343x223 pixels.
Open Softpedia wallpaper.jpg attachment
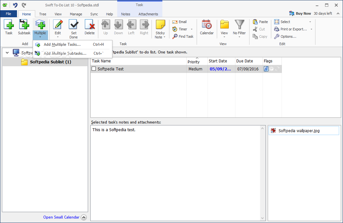304,131
